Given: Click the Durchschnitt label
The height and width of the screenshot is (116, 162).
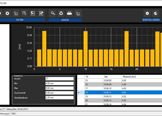Looking at the screenshot, I should click(20, 93).
